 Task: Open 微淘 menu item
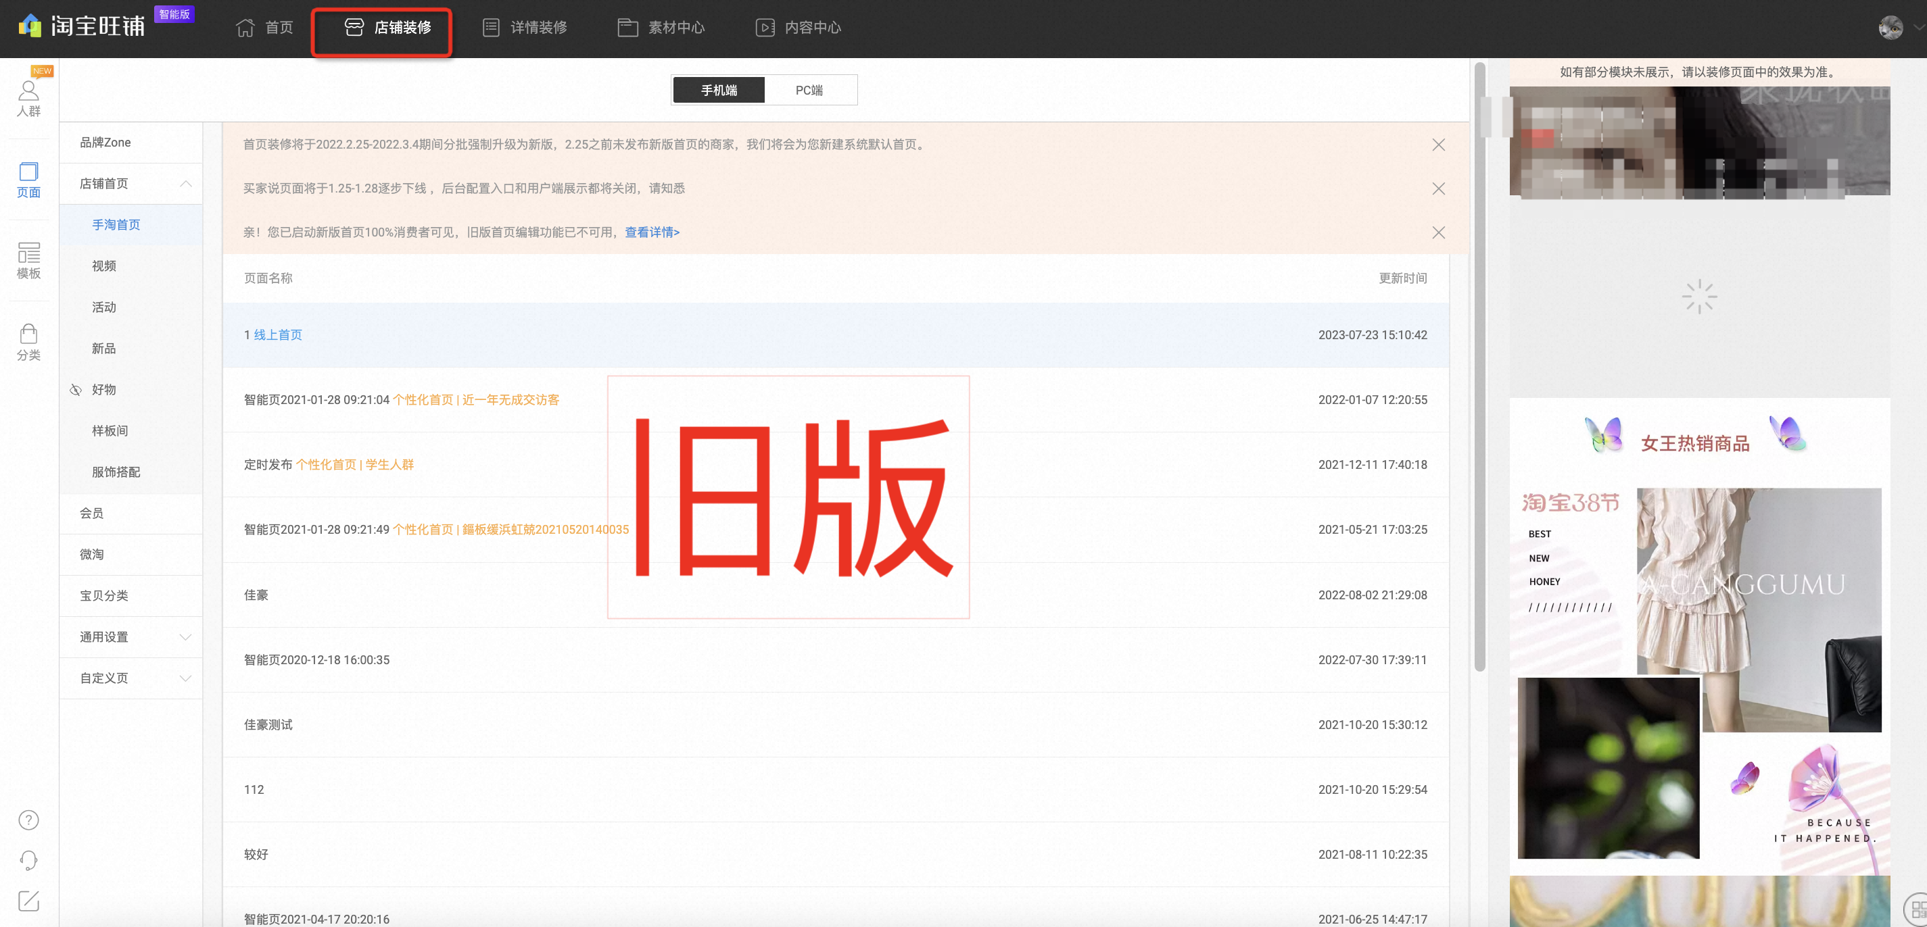(131, 554)
